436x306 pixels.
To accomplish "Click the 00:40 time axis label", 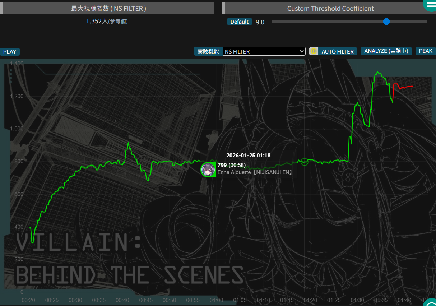I will click(x=122, y=300).
